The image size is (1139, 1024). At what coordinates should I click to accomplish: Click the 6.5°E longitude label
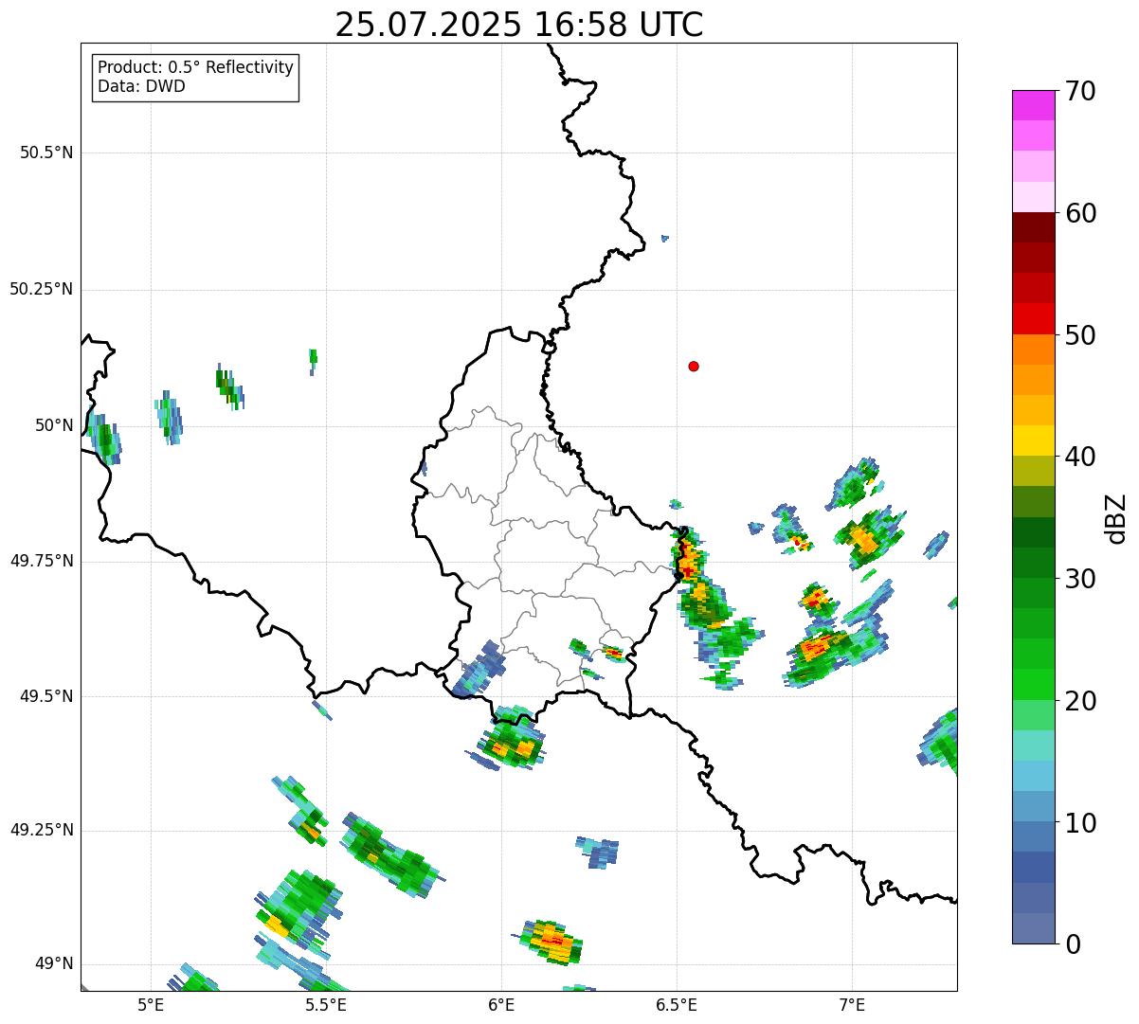click(x=677, y=1004)
